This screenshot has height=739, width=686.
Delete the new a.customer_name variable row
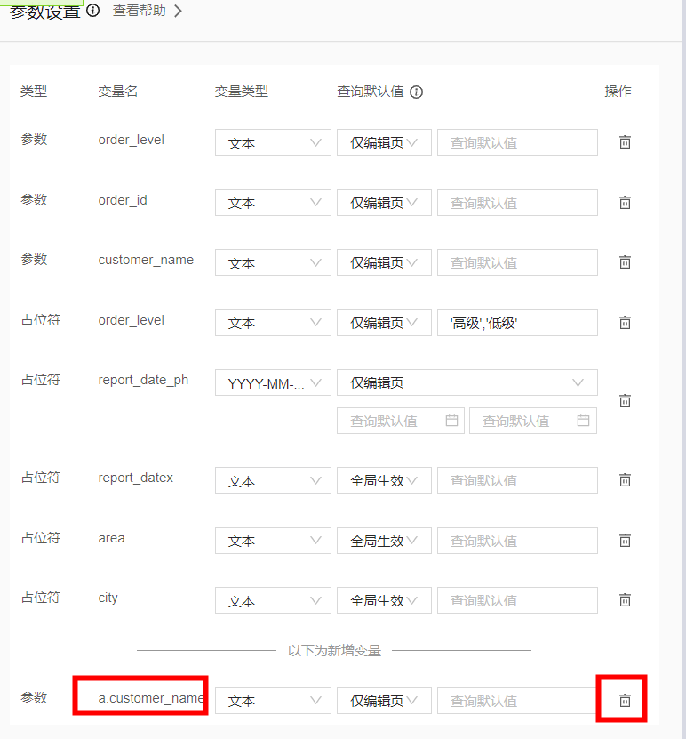(x=625, y=701)
